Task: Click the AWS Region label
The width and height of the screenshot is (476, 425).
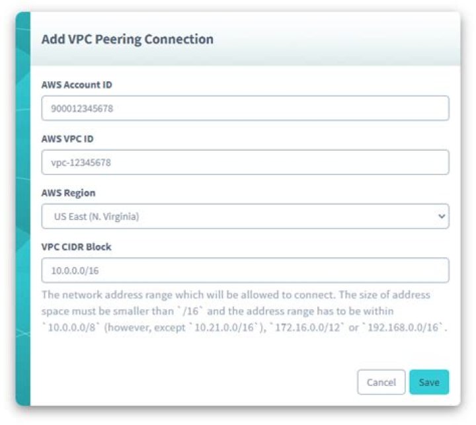Action: [68, 193]
